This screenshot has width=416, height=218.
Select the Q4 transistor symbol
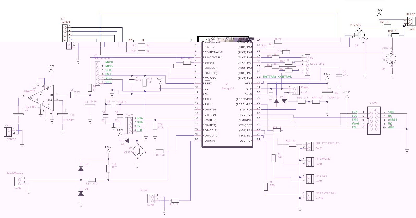click(x=390, y=59)
